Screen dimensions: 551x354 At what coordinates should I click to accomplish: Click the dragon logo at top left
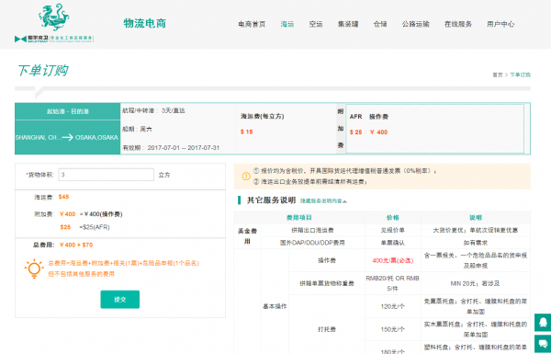click(x=54, y=17)
